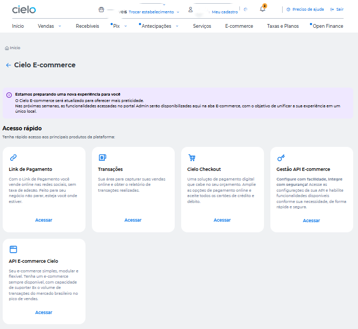Screen dimensions: 358x329
Task: Click the Gestão API E-commerce card title
Action: point(303,169)
